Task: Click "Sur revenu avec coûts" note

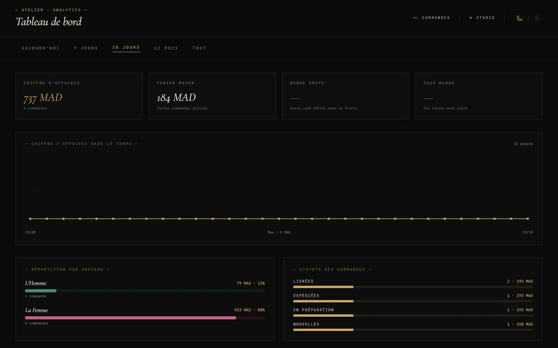Action: (446, 108)
